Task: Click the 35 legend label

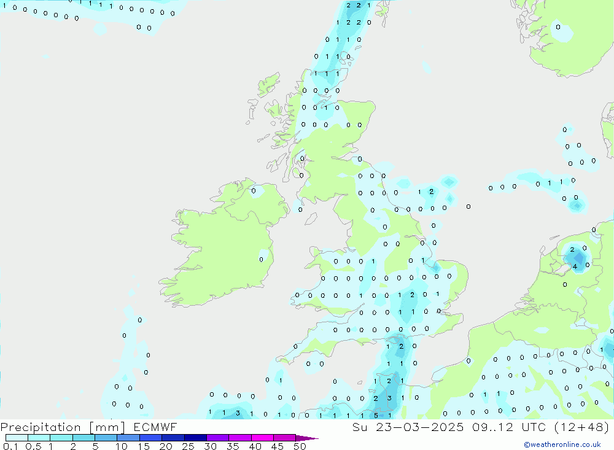Action: point(233,446)
